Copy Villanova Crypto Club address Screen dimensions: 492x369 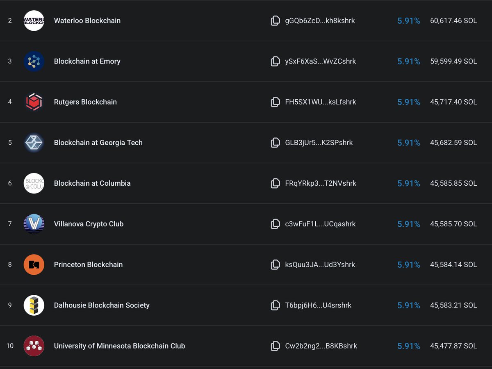pyautogui.click(x=276, y=224)
